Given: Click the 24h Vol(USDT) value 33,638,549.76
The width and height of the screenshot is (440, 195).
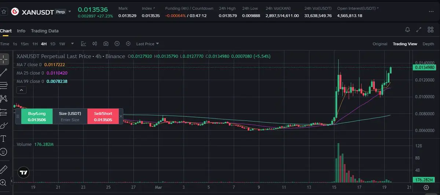Looking at the screenshot, I should click(x=318, y=16).
